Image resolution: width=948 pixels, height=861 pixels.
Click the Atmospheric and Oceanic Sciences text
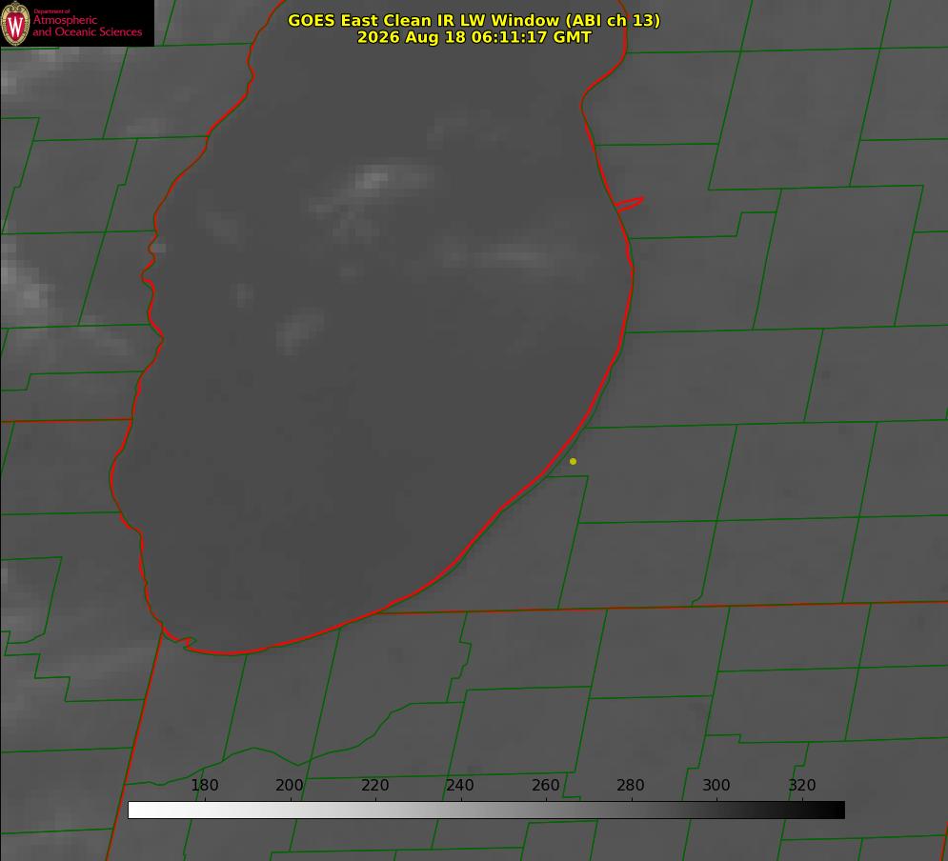[87, 26]
